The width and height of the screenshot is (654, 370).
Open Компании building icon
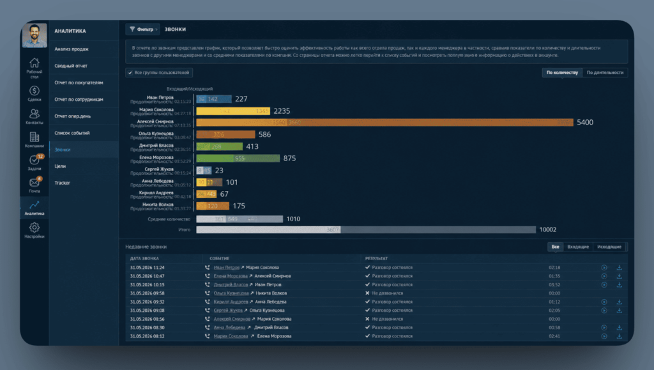tap(34, 137)
